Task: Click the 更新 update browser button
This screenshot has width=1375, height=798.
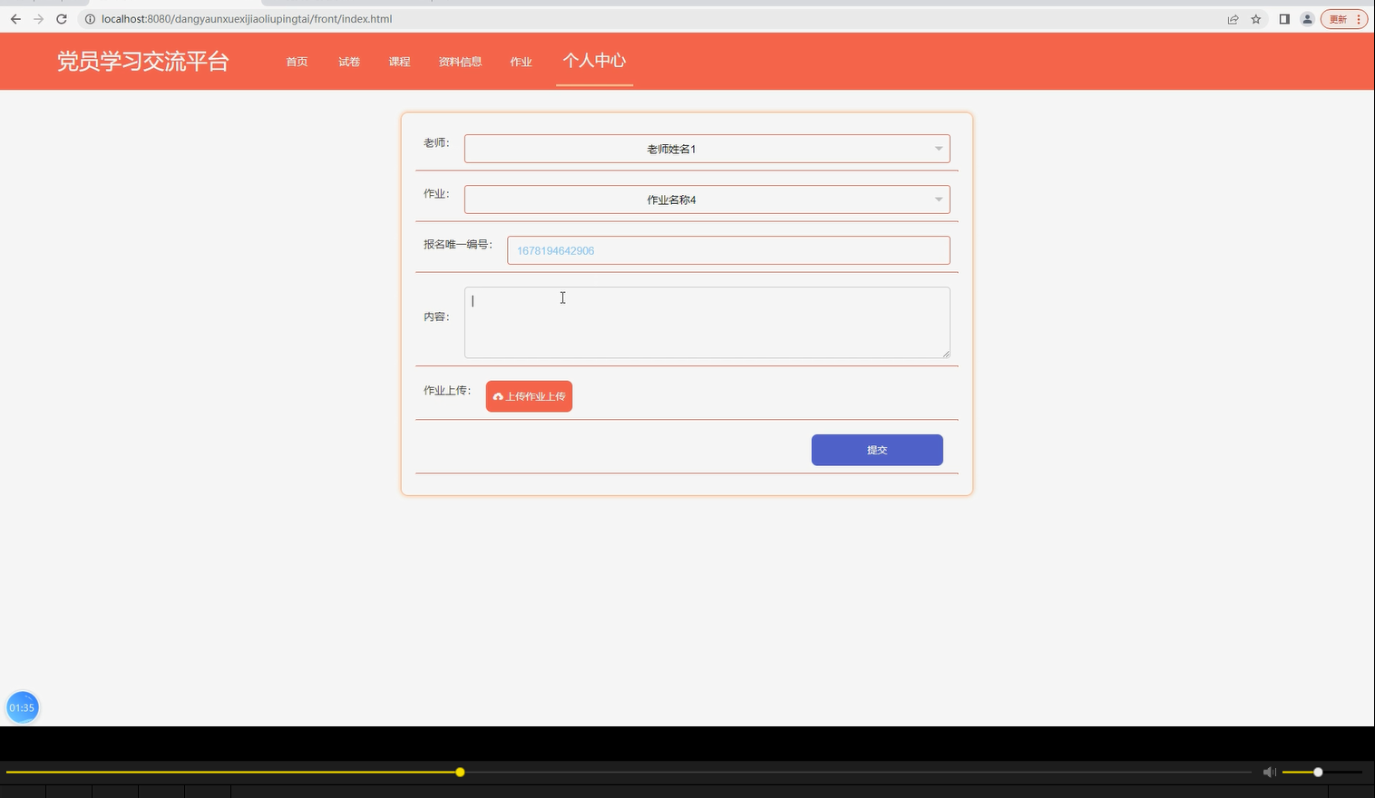Action: 1338,18
